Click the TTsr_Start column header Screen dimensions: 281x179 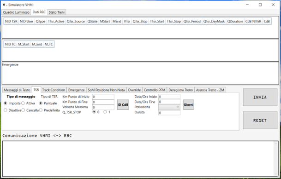click(157, 21)
